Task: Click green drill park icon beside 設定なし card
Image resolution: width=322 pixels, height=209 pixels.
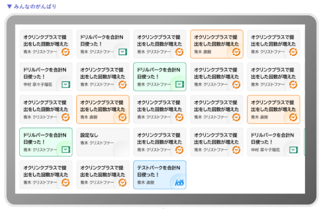Action: [x=66, y=150]
